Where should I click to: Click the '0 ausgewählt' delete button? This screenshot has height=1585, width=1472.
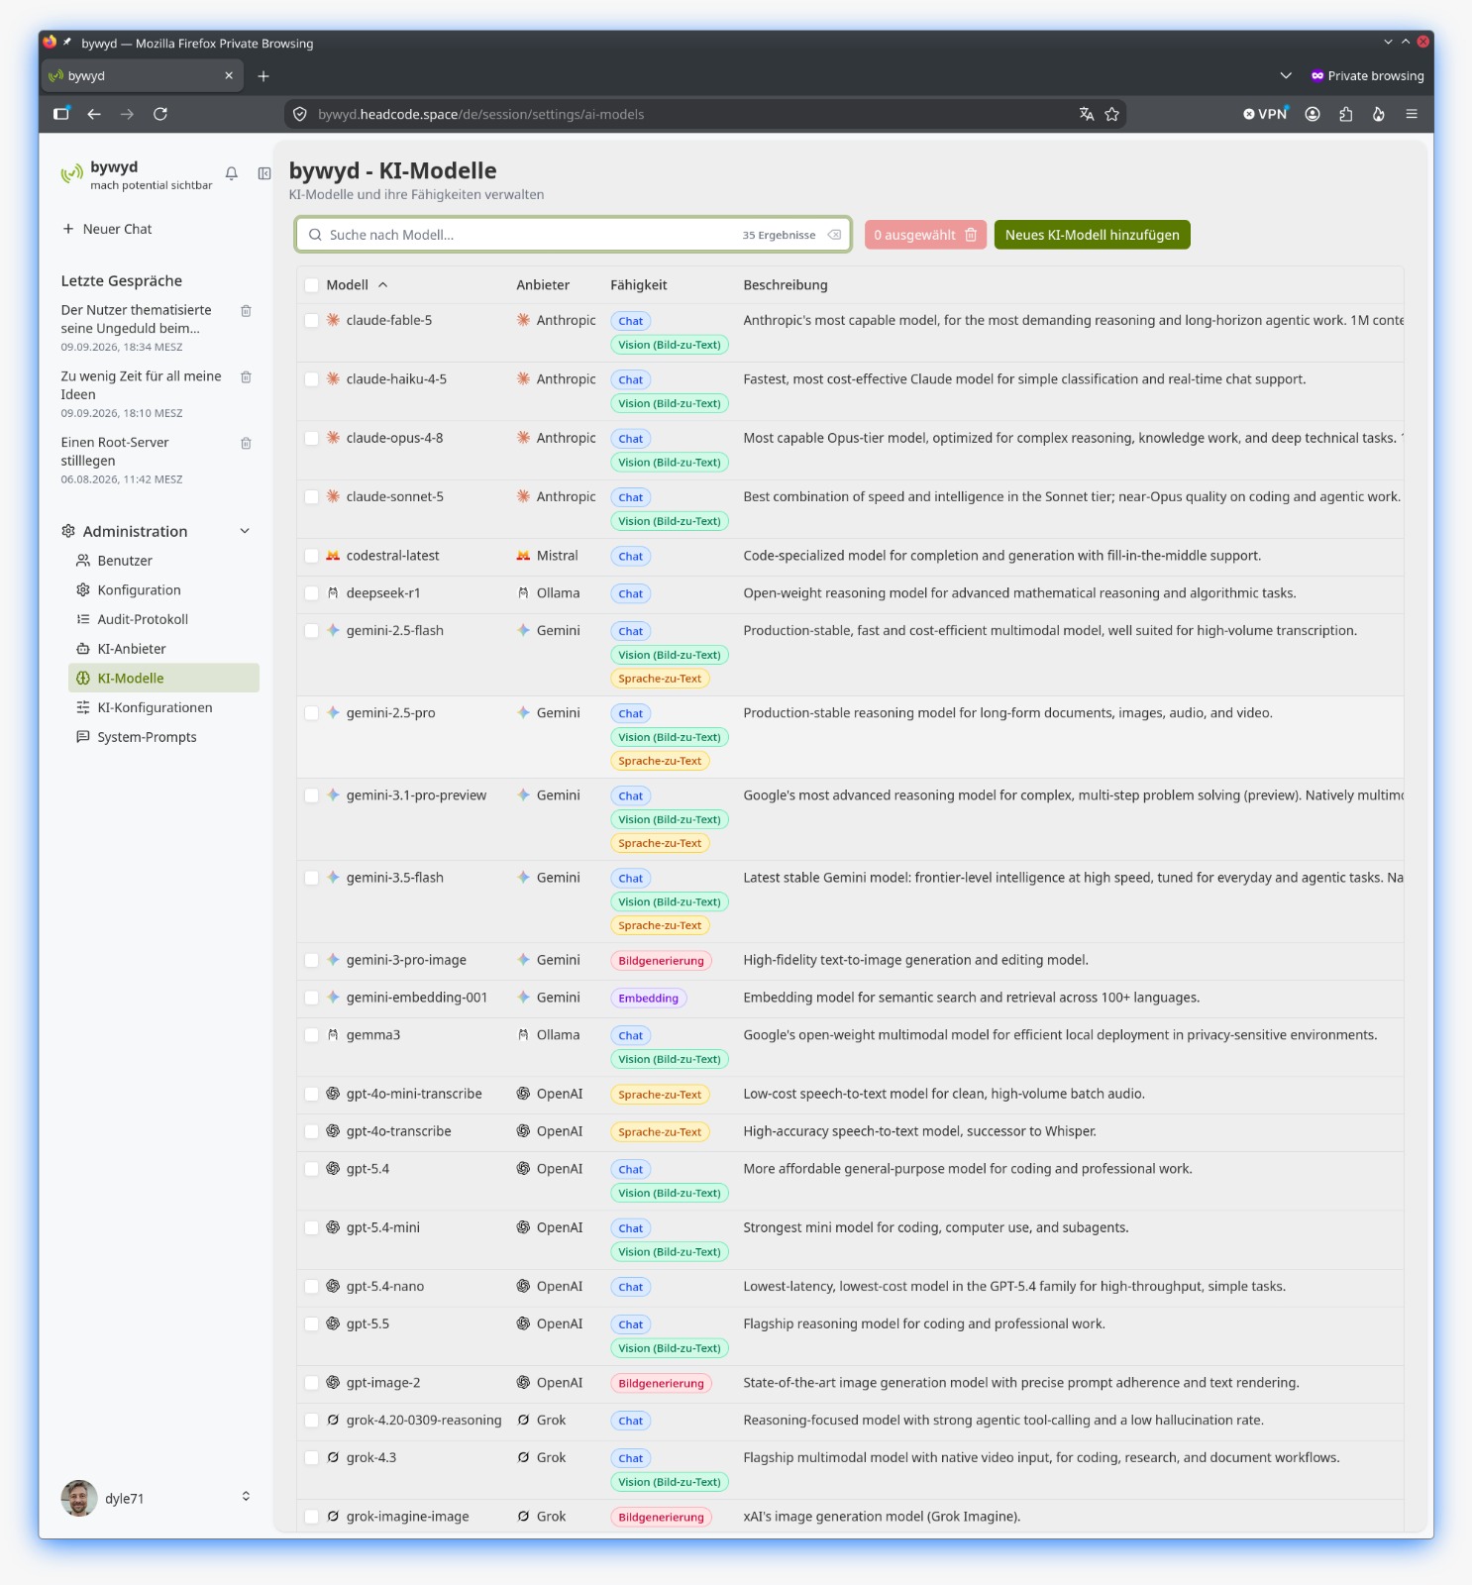point(925,235)
